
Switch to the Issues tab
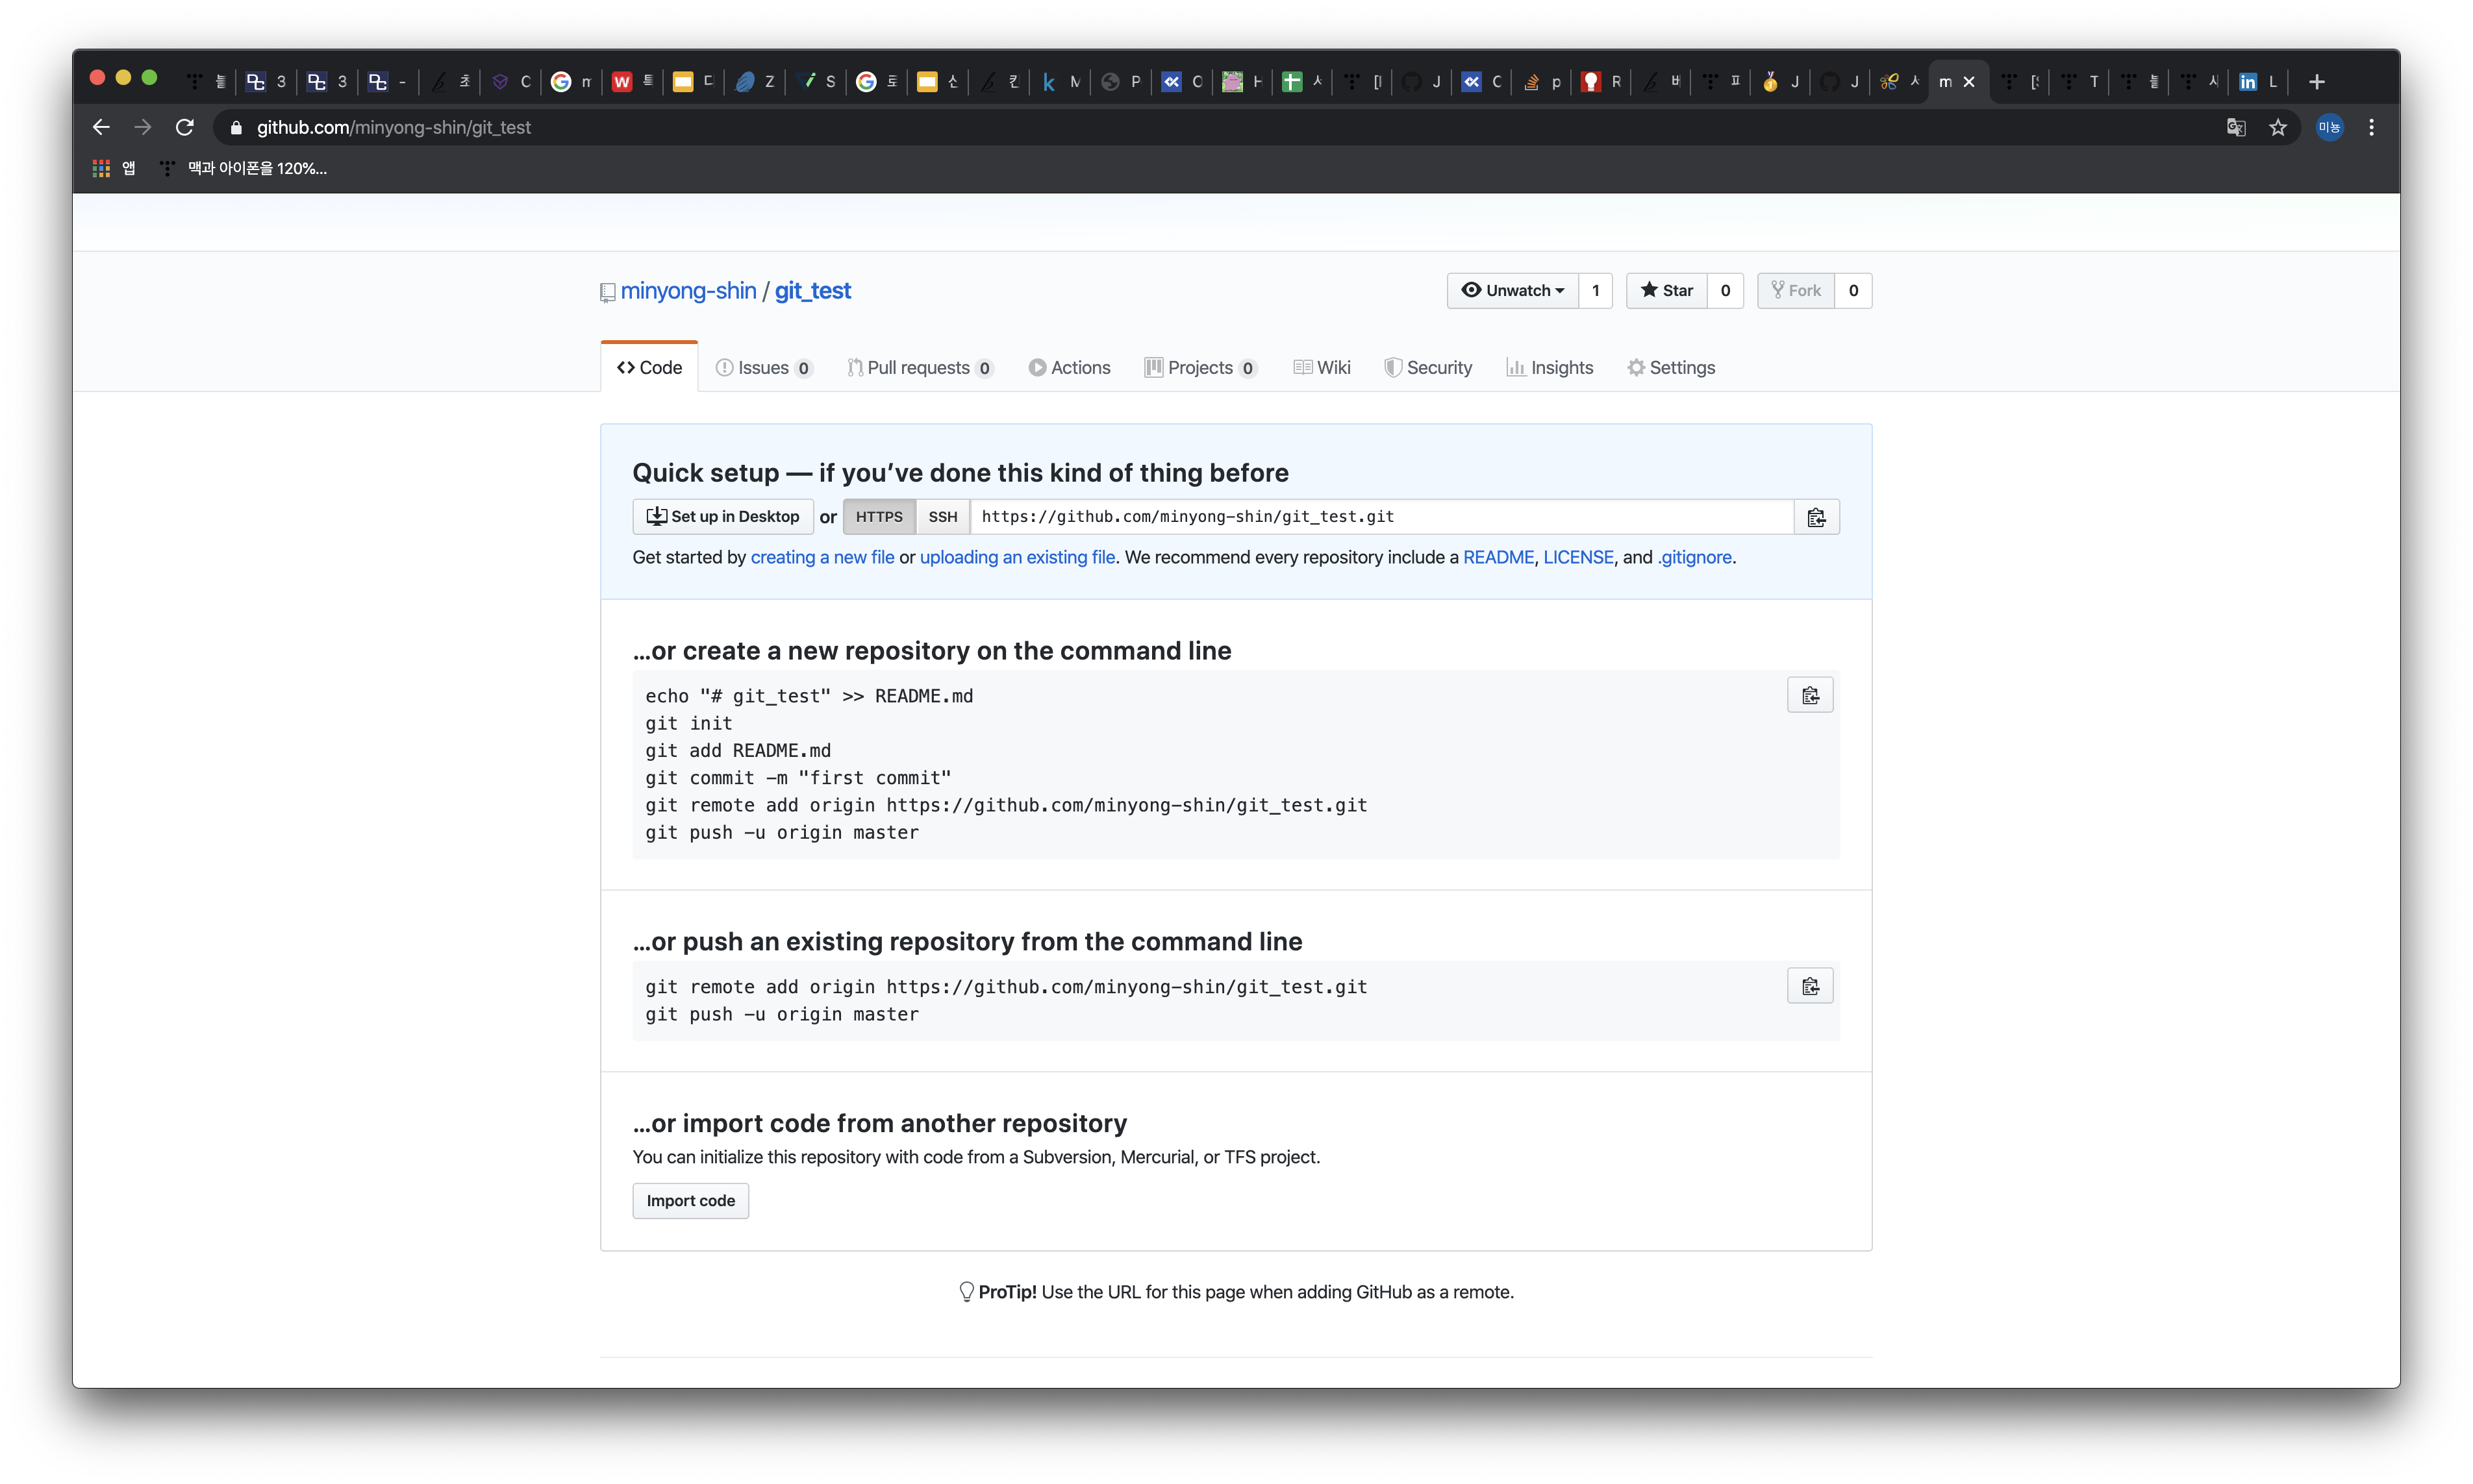tap(763, 368)
